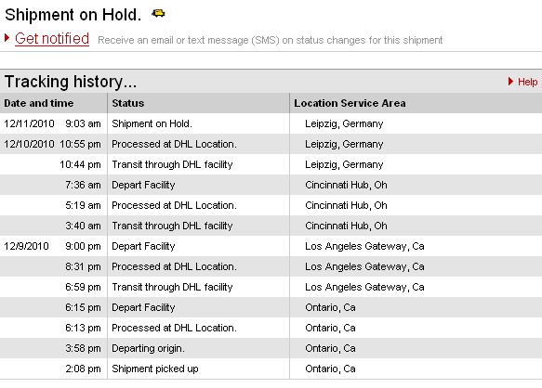This screenshot has height=388, width=542.
Task: Click the 8:31 pm Los Angeles Gateway location
Action: (x=364, y=266)
